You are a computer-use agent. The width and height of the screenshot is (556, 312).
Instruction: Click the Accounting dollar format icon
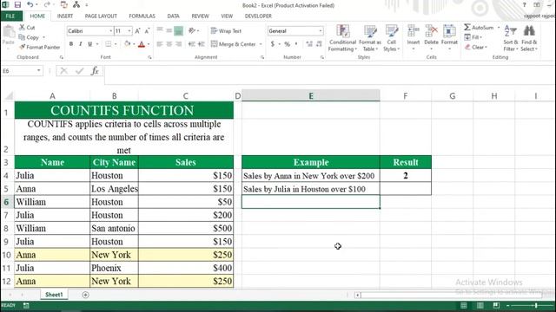pos(272,44)
